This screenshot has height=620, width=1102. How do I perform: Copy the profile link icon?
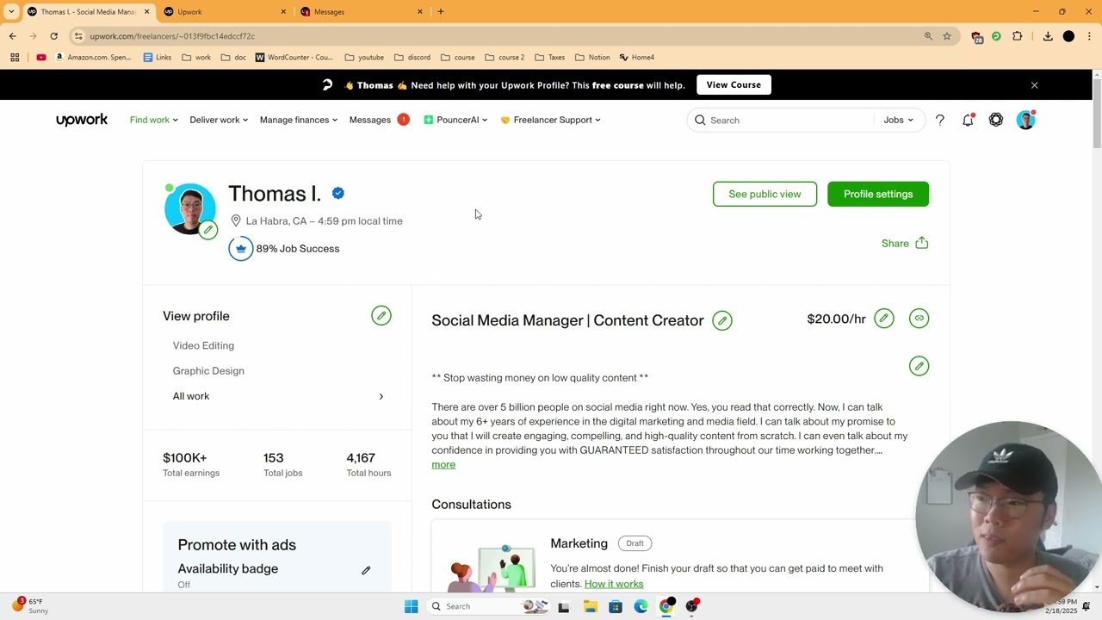tap(919, 319)
